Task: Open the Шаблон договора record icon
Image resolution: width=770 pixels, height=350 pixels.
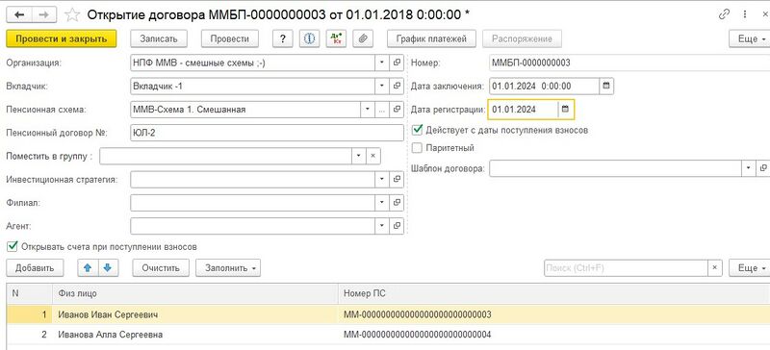Action: click(x=763, y=168)
